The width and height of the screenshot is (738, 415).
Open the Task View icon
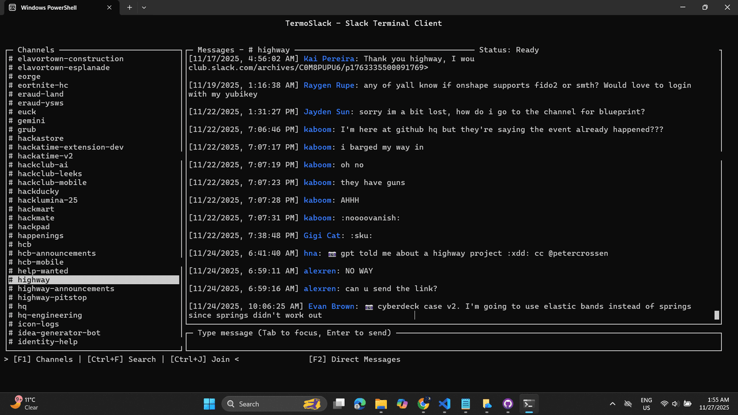click(x=339, y=403)
